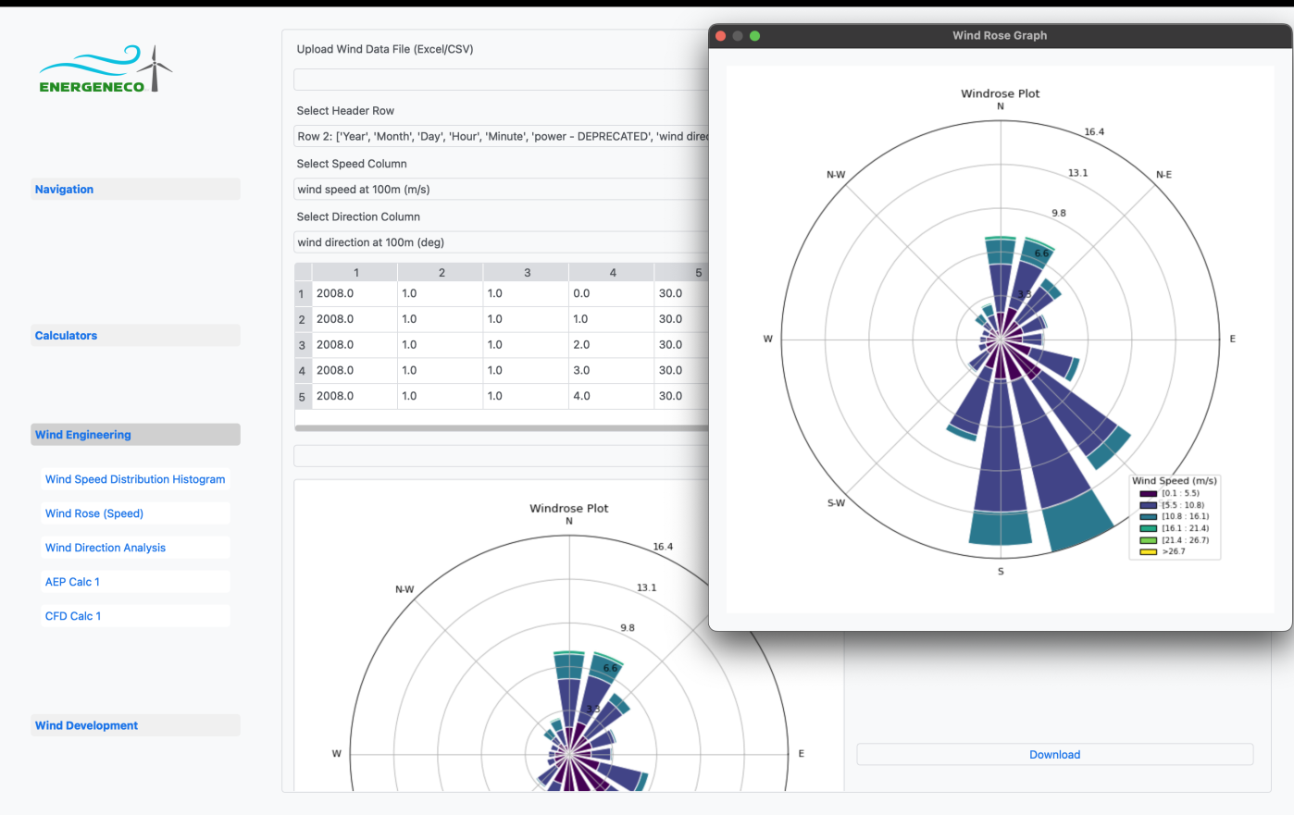The width and height of the screenshot is (1294, 815).
Task: Click the green zoom button on Wind Rose Graph
Action: (754, 36)
